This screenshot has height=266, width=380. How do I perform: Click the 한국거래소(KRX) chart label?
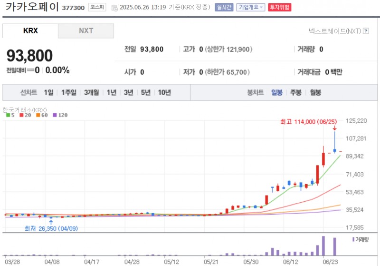[25, 110]
